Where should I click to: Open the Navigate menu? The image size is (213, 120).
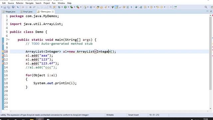(29, 3)
